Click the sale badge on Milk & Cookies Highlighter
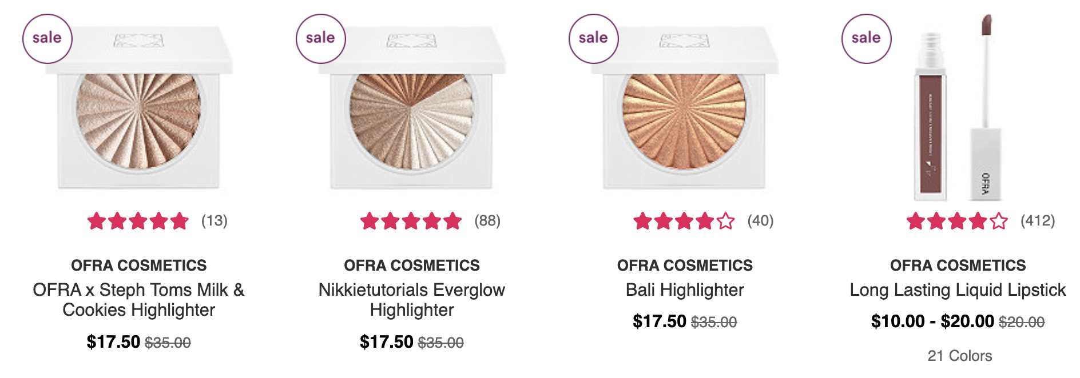Viewport: 1080px width, 378px height. pyautogui.click(x=47, y=38)
